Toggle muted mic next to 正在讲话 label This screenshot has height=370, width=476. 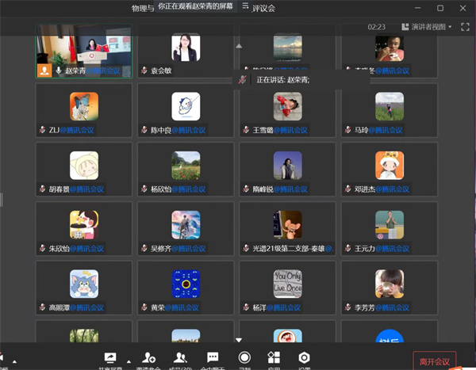point(243,80)
